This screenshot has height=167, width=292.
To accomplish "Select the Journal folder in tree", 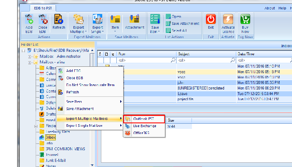I will 52,155.
